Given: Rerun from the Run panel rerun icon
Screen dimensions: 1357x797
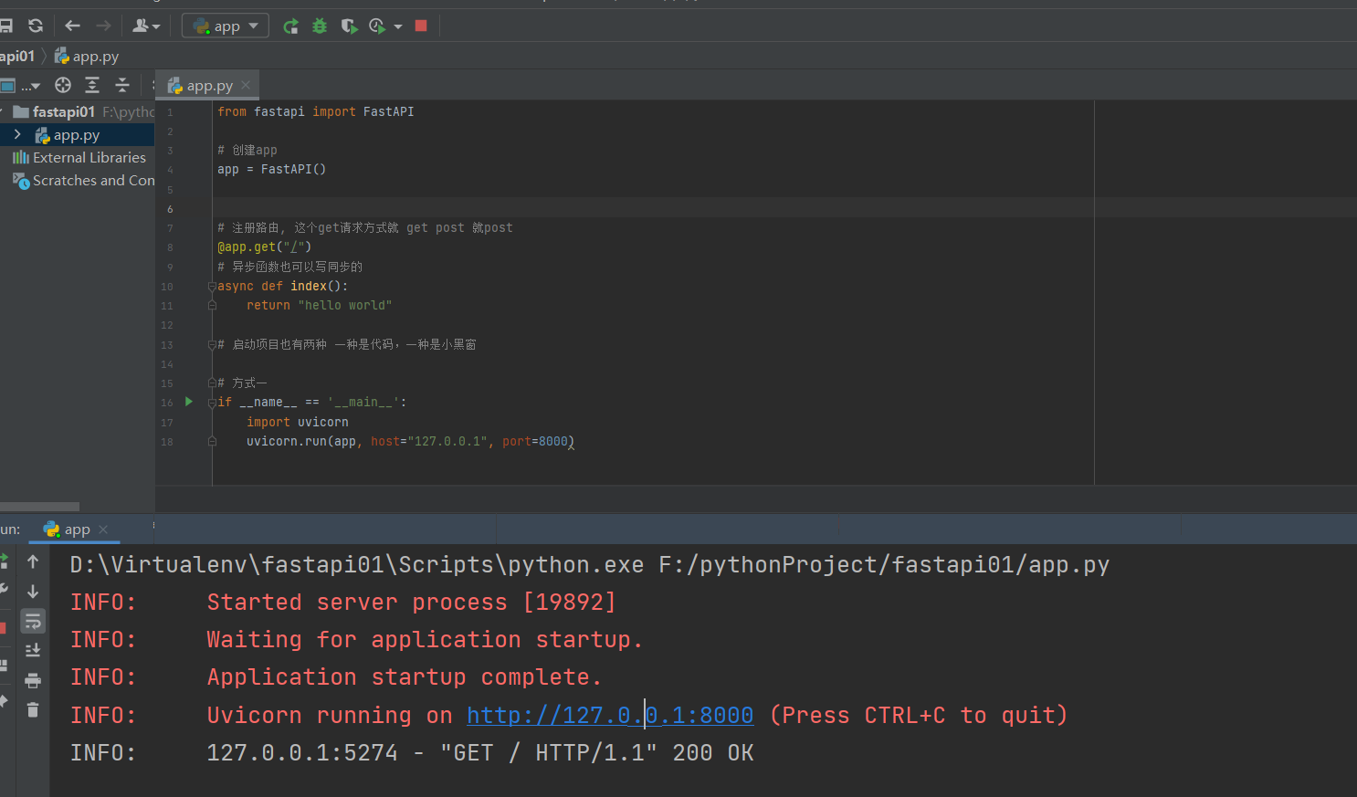Looking at the screenshot, I should pos(4,561).
